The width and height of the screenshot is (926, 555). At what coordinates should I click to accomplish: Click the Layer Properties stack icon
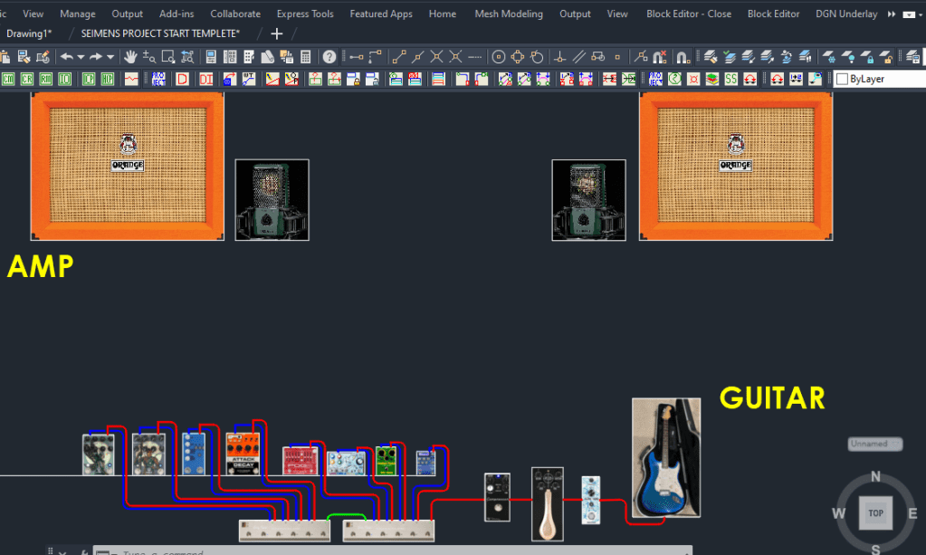point(711,57)
